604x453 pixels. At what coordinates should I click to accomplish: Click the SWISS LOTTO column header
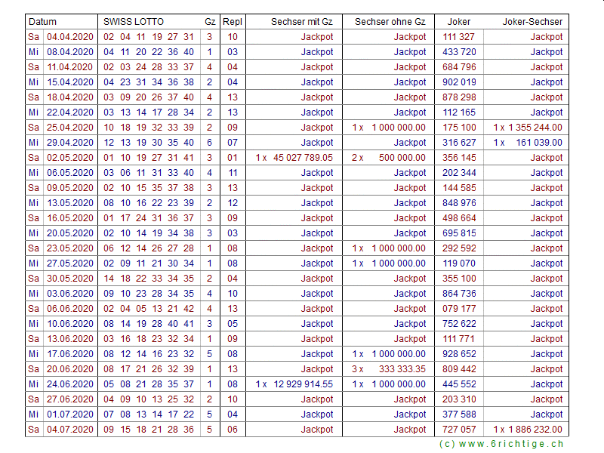(x=134, y=22)
